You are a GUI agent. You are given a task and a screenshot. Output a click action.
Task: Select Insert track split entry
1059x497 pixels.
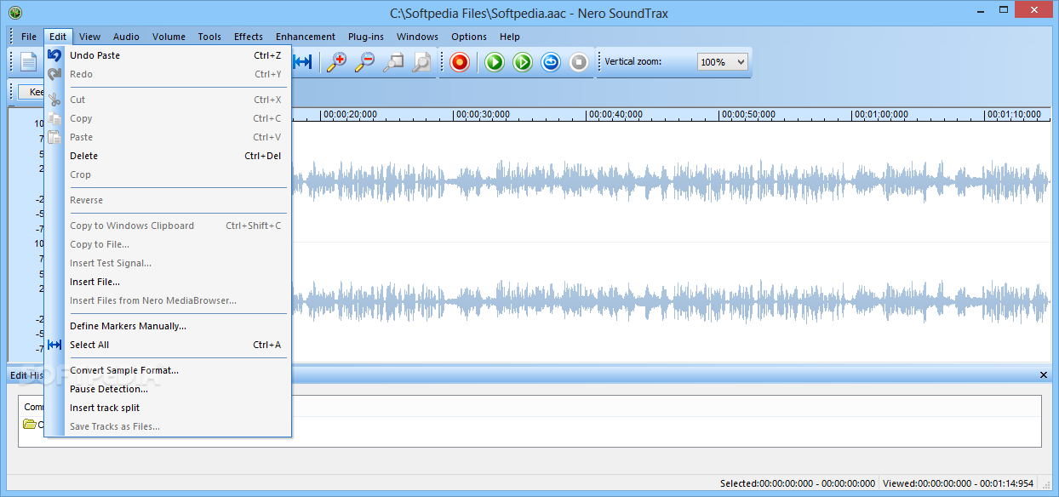168,408
